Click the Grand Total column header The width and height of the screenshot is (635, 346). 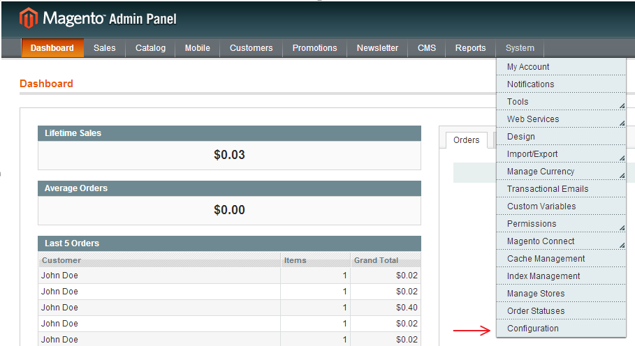click(x=386, y=260)
